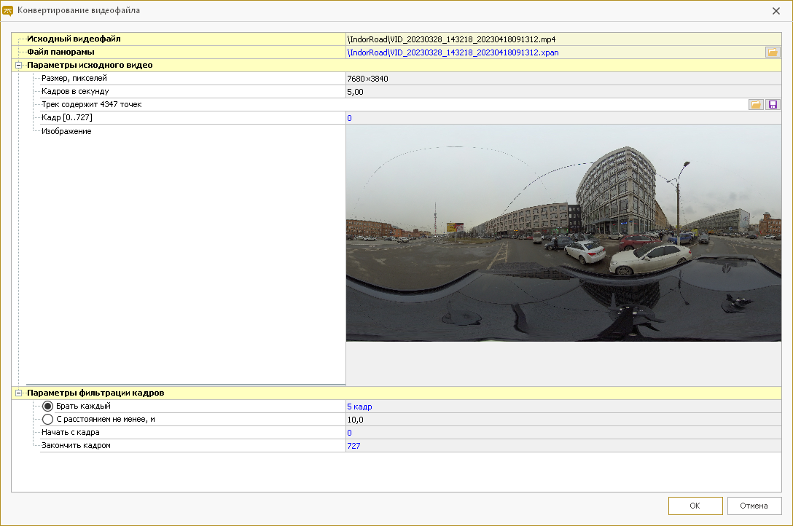Viewport: 793px width, 526px height.
Task: Click application icon in title bar
Action: [9, 11]
